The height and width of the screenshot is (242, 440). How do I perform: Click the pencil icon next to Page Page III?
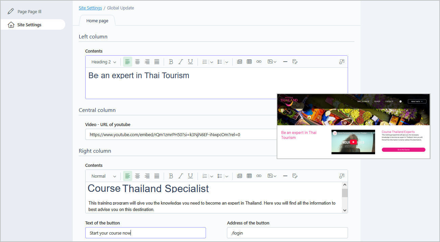10,11
